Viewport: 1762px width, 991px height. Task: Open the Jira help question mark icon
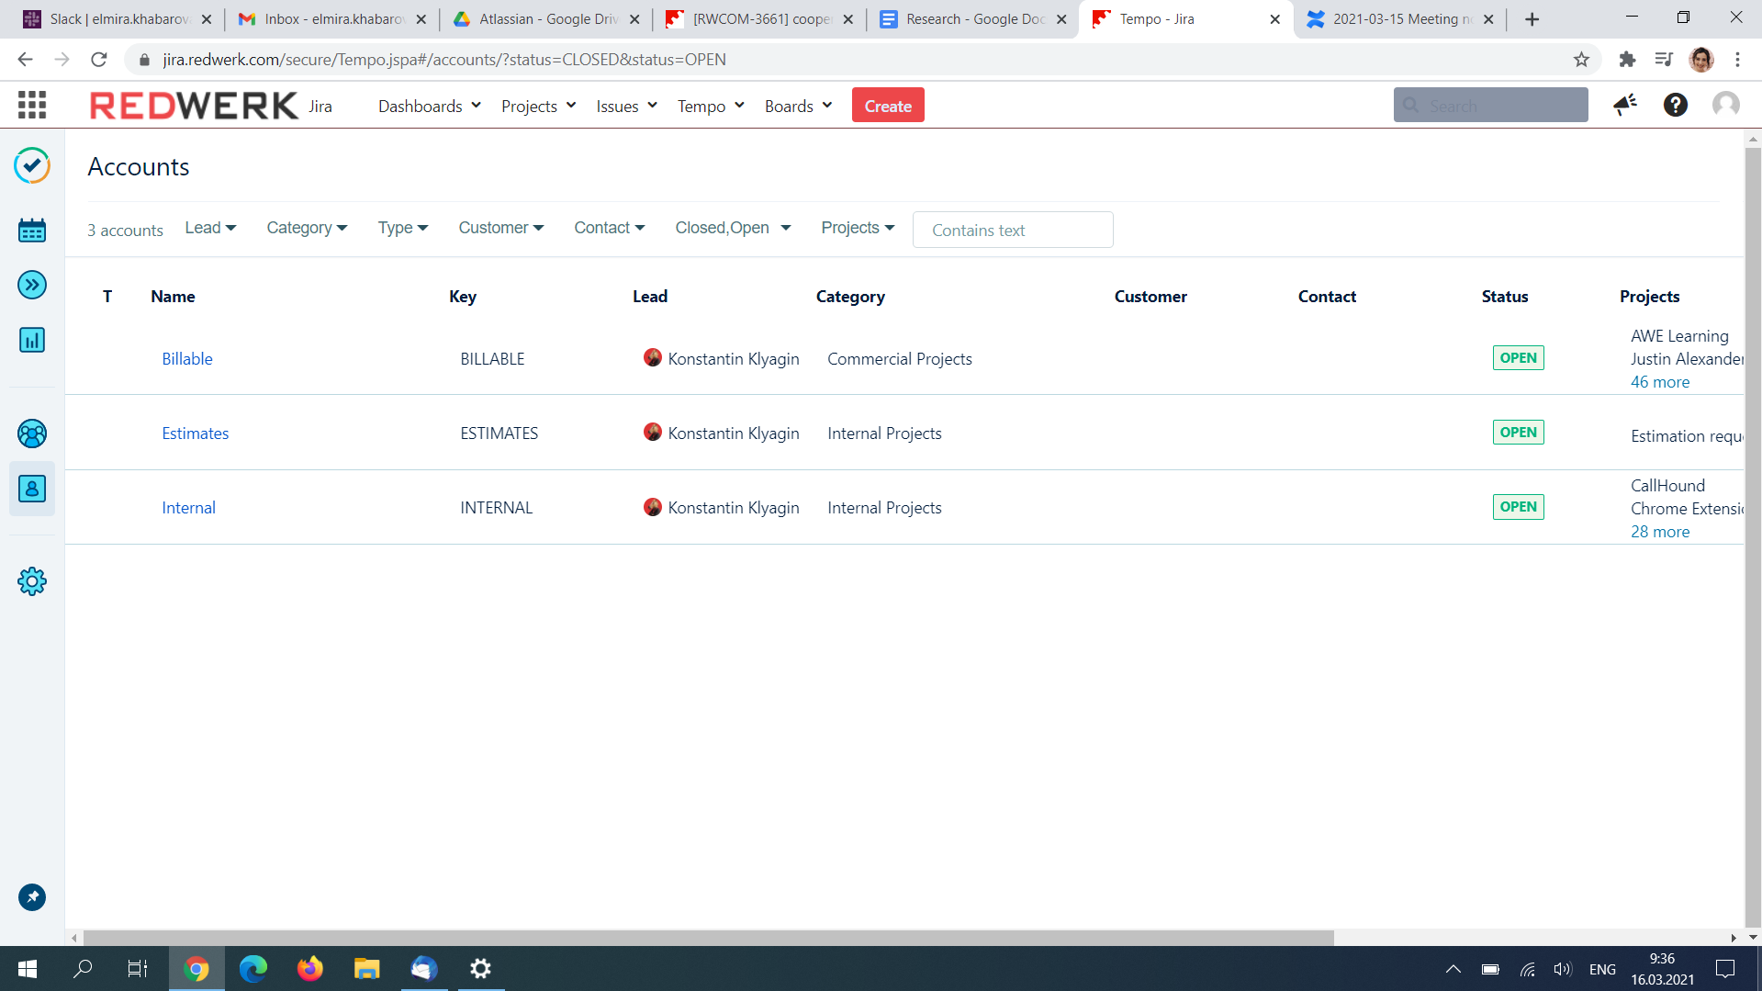1676,105
